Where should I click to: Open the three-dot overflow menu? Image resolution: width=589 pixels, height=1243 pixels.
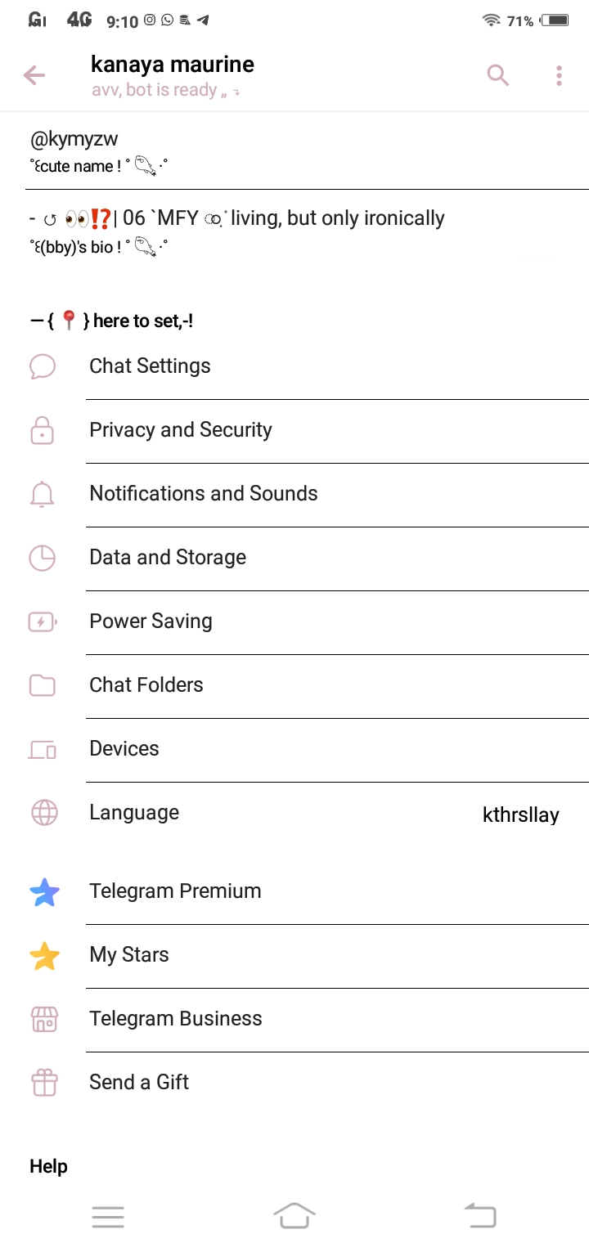tap(559, 76)
